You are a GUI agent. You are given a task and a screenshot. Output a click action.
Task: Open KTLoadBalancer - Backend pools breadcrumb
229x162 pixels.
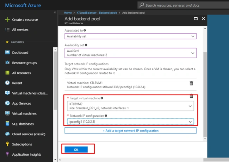pos(97,13)
